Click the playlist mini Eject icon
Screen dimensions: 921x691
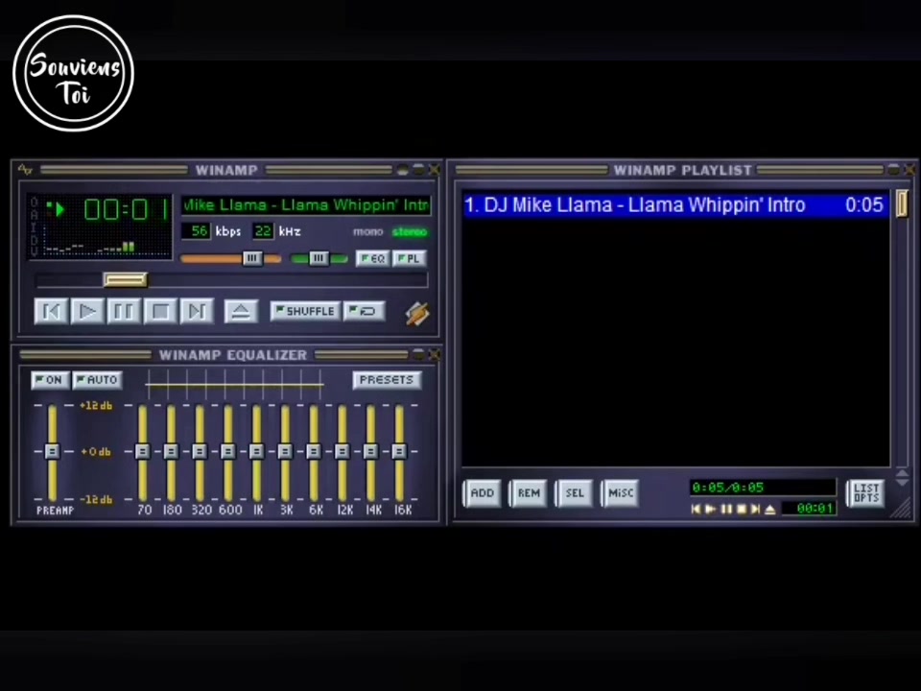pos(770,510)
